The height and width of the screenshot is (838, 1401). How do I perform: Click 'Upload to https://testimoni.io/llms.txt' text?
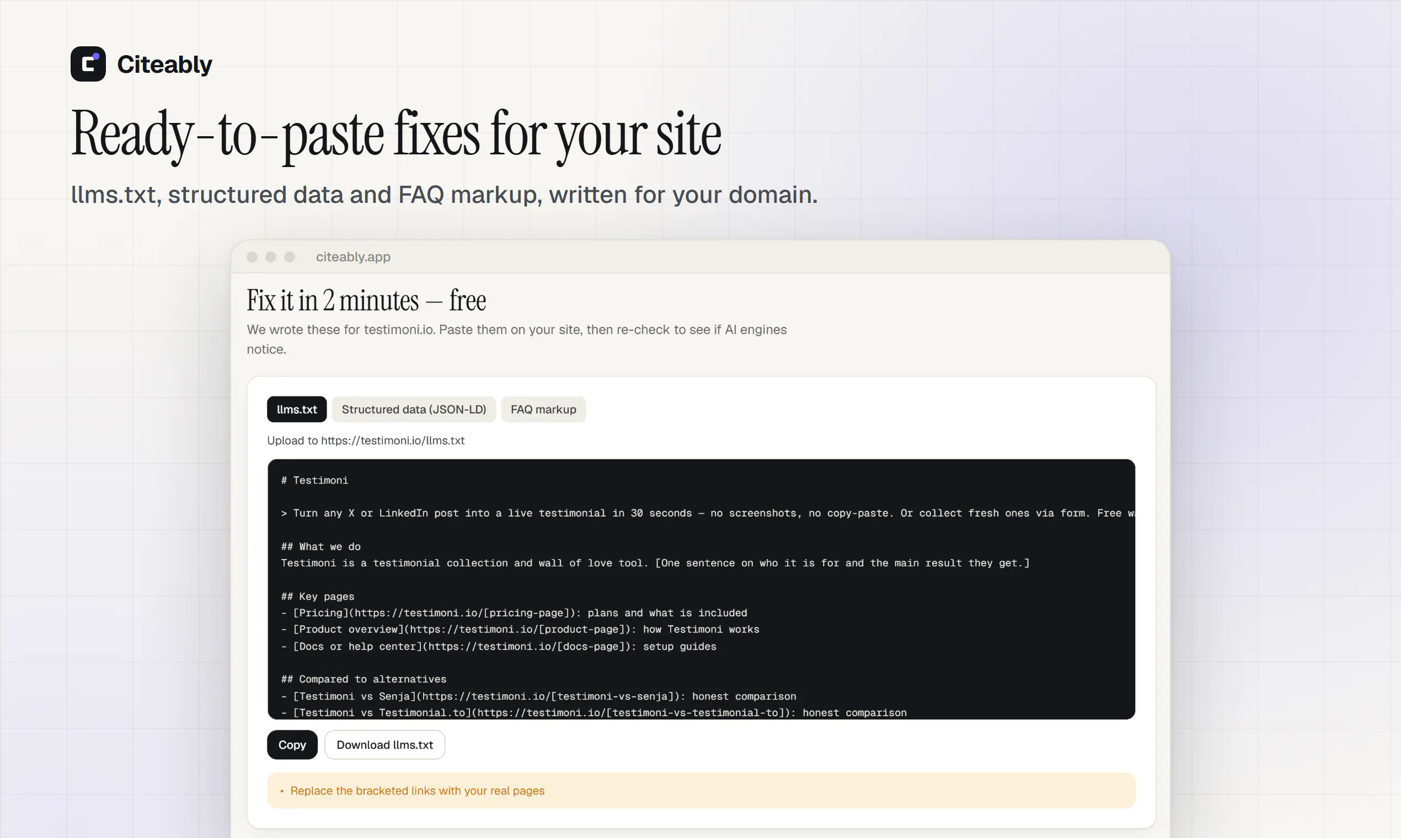366,441
